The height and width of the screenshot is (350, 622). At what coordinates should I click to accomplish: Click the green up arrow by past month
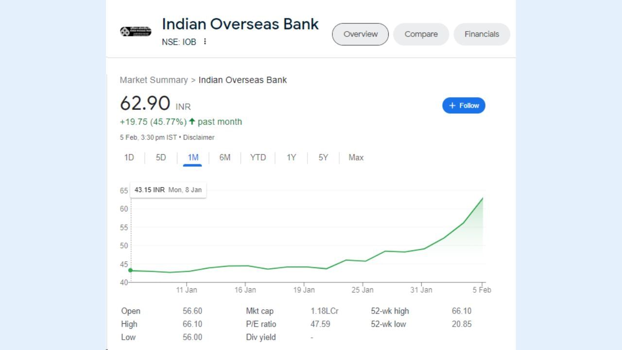[x=192, y=122]
